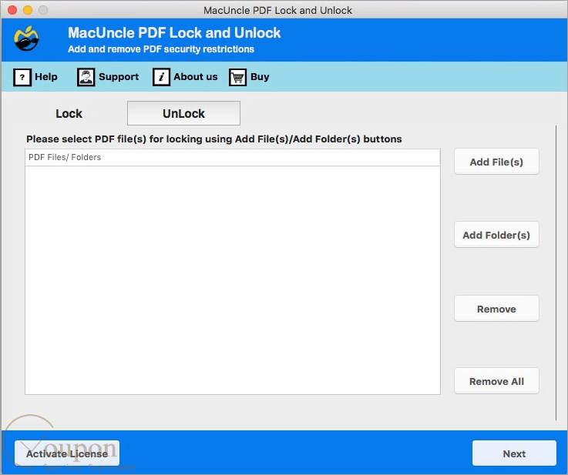The height and width of the screenshot is (475, 568).
Task: Choose the Buy toolbar label
Action: tap(260, 77)
